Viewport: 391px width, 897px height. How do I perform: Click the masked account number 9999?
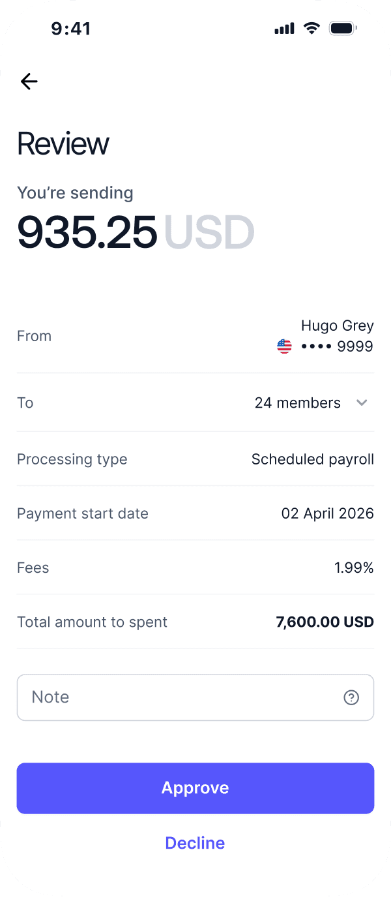point(337,346)
